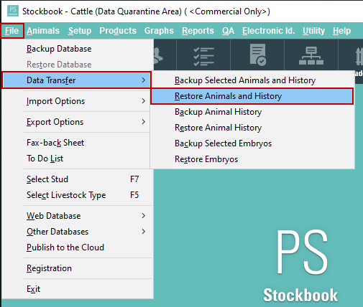Open the Help menu

coord(341,31)
